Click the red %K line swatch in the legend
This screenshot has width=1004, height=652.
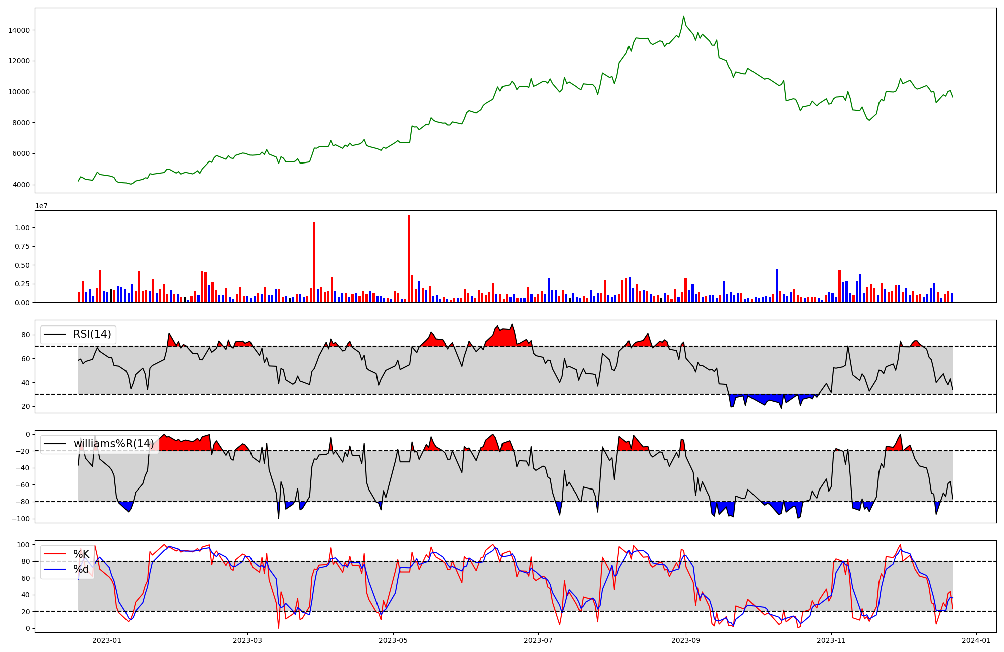tap(55, 554)
